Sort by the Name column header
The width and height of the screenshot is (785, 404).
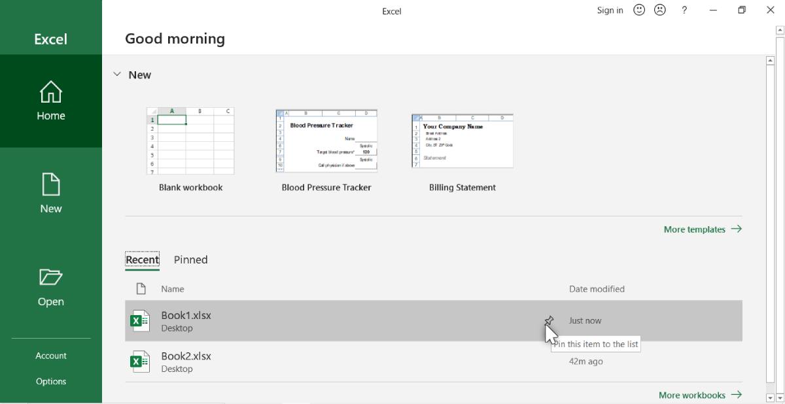(x=173, y=289)
